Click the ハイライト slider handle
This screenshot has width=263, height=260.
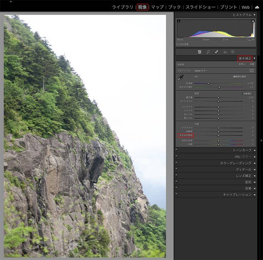pyautogui.click(x=218, y=107)
